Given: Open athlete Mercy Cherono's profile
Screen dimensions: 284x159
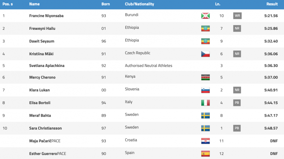Looking at the screenshot, I should (x=41, y=77).
